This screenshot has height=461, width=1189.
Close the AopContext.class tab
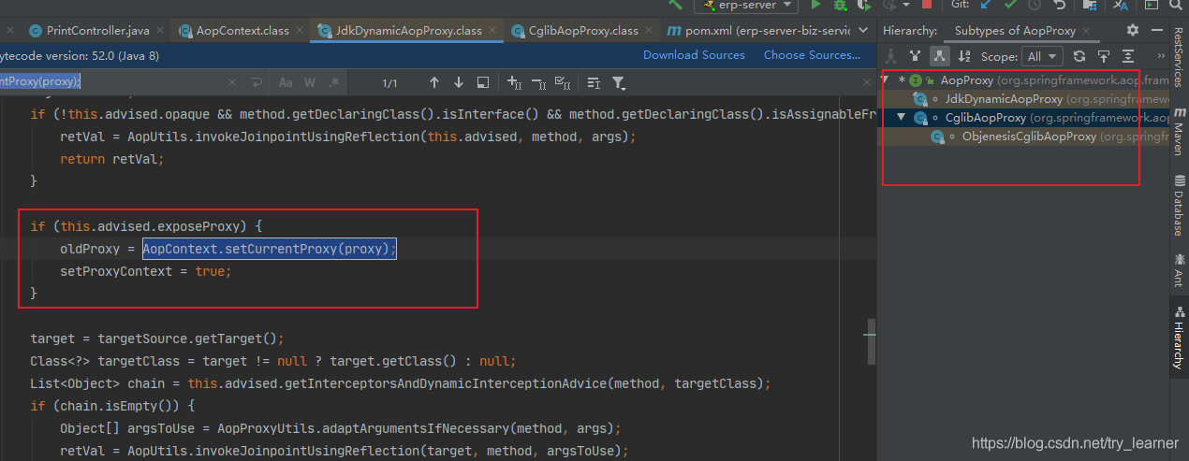click(x=300, y=31)
